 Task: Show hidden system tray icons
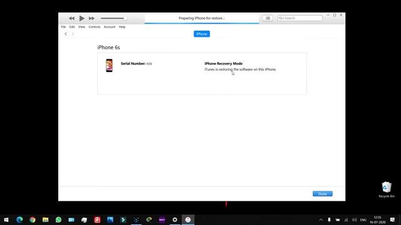point(321,219)
